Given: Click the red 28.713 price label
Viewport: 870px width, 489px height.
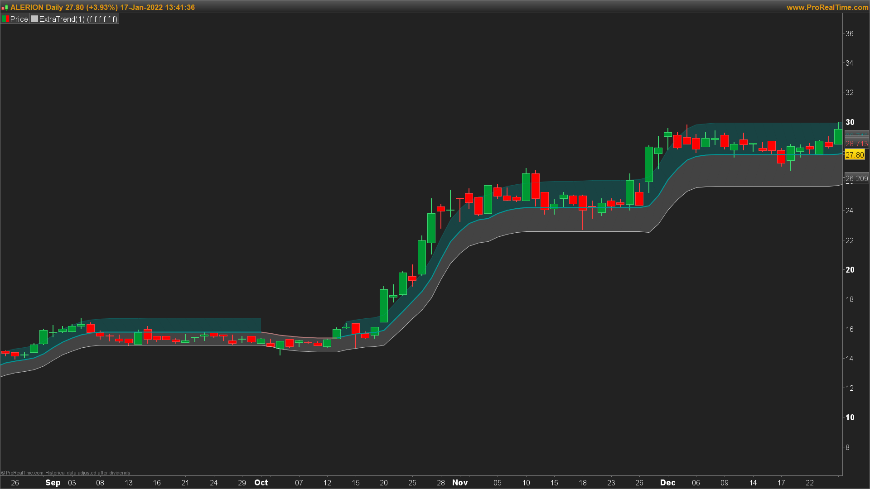Looking at the screenshot, I should (x=856, y=144).
